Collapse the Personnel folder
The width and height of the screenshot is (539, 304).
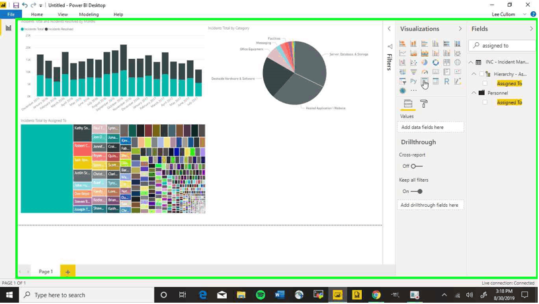pos(474,93)
